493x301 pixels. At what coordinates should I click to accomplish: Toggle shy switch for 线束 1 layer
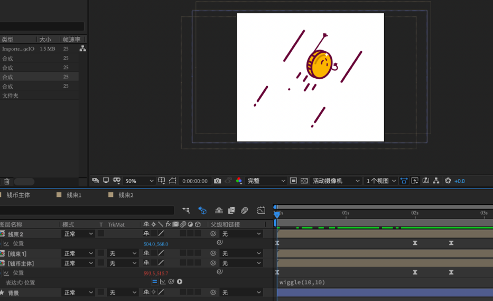[146, 253]
